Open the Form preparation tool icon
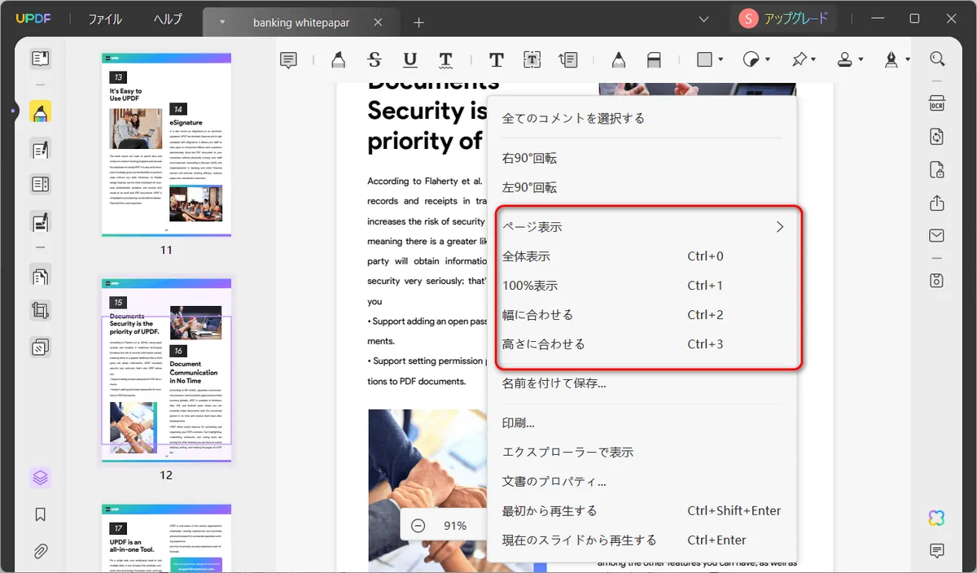Image resolution: width=977 pixels, height=573 pixels. [x=40, y=185]
